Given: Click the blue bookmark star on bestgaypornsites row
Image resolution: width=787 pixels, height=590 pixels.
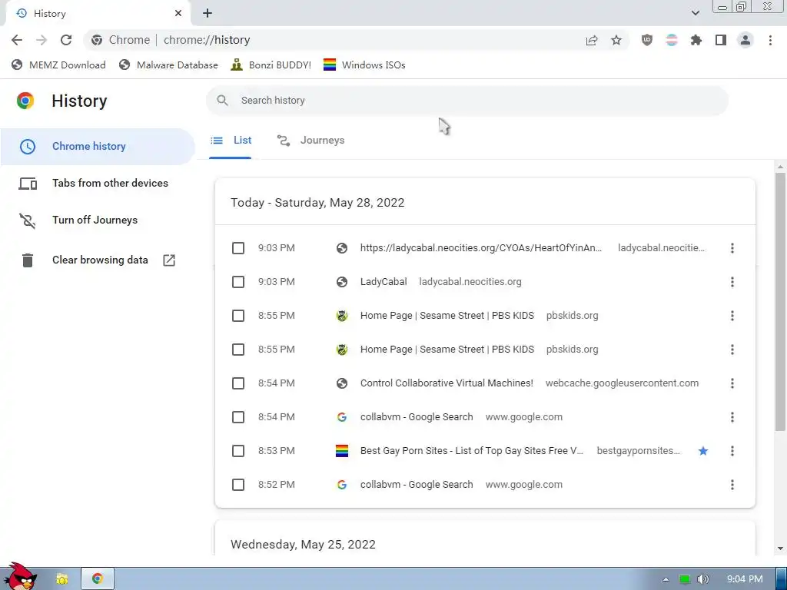Looking at the screenshot, I should pos(703,451).
